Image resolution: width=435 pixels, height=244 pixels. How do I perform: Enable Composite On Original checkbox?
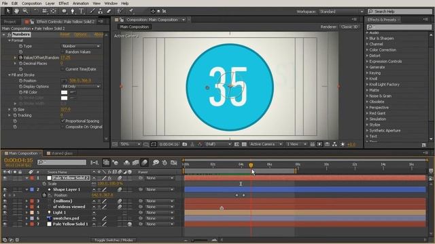point(63,127)
